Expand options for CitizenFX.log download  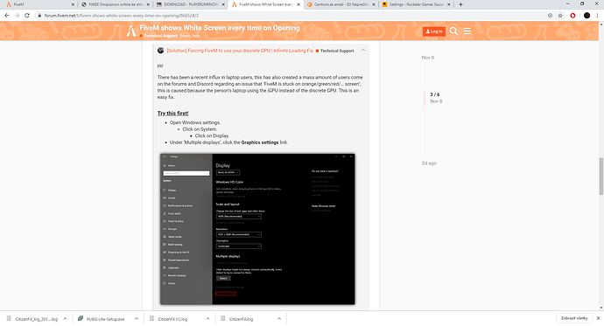(279, 319)
